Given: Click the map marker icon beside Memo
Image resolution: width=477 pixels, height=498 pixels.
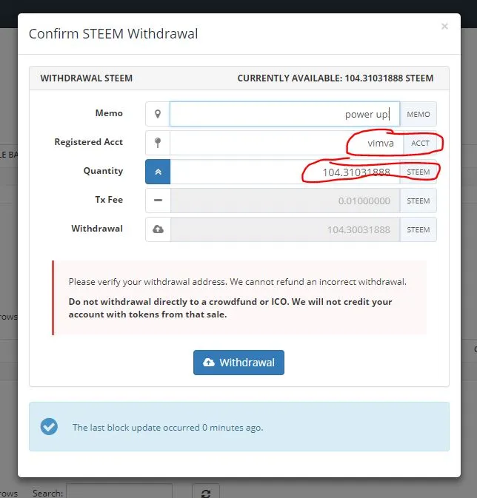Looking at the screenshot, I should 158,114.
